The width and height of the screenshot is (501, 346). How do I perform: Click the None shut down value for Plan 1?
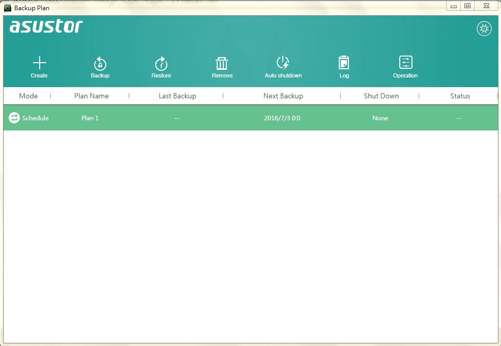(x=380, y=118)
